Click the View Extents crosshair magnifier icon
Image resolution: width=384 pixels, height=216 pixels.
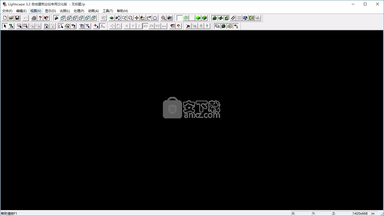163,18
